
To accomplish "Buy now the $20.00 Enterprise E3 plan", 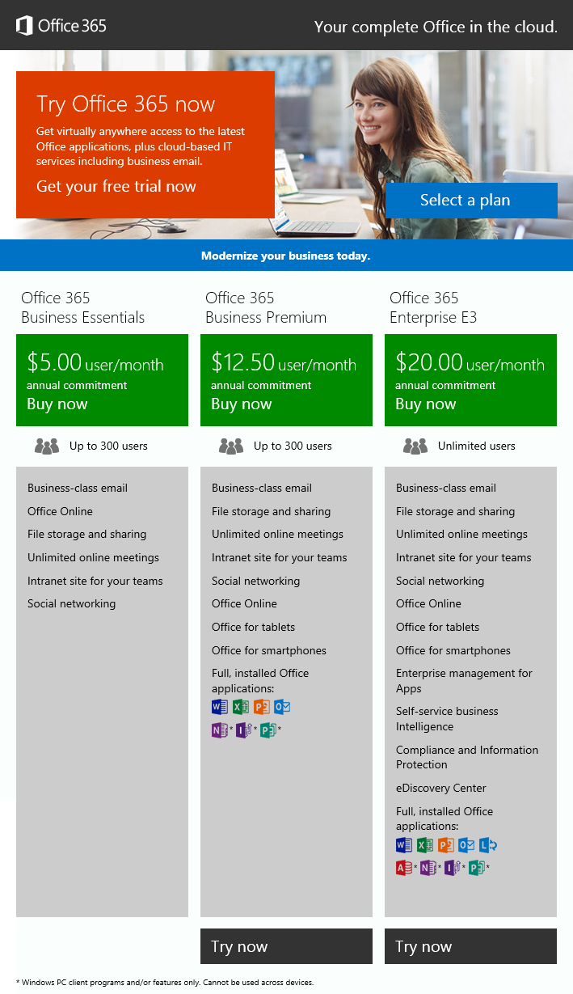I will (x=426, y=404).
